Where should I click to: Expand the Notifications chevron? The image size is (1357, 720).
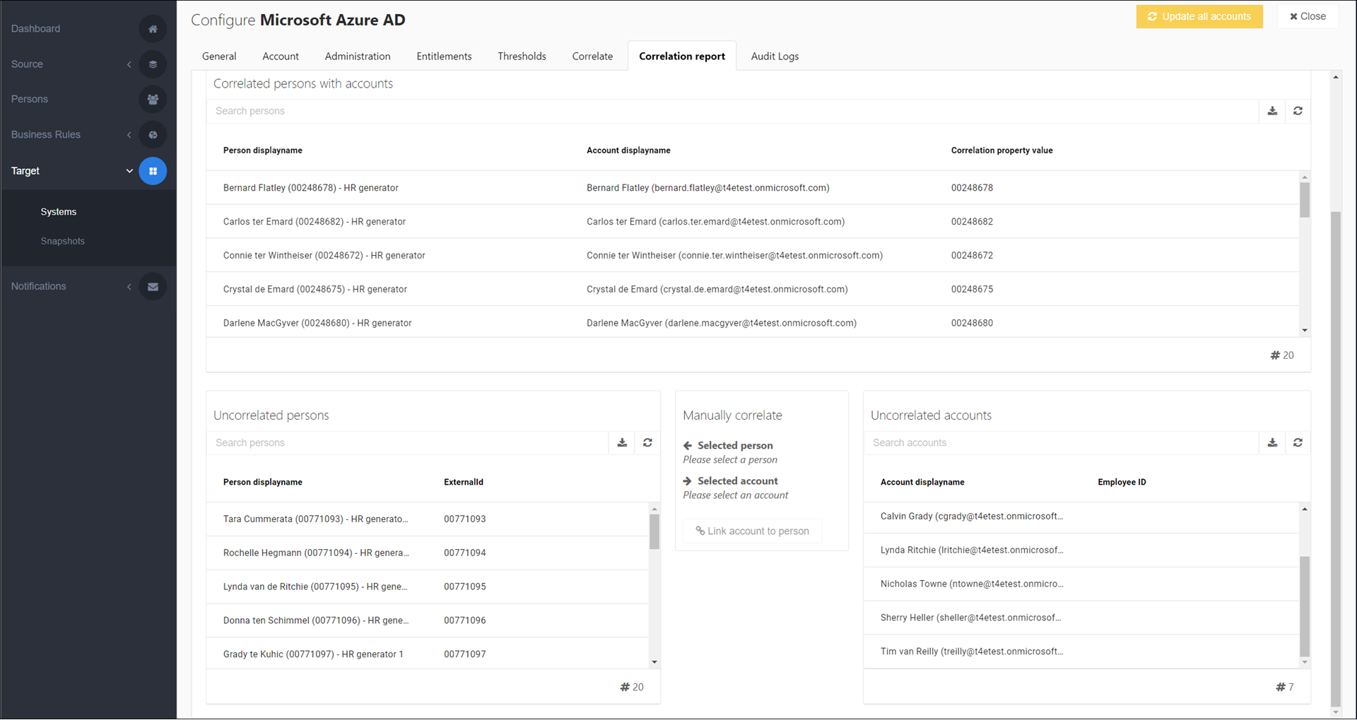point(129,287)
